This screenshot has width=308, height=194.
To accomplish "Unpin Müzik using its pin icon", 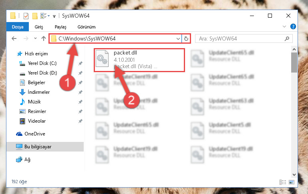I will (80, 102).
